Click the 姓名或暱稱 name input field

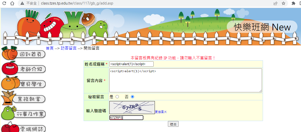click(131, 64)
